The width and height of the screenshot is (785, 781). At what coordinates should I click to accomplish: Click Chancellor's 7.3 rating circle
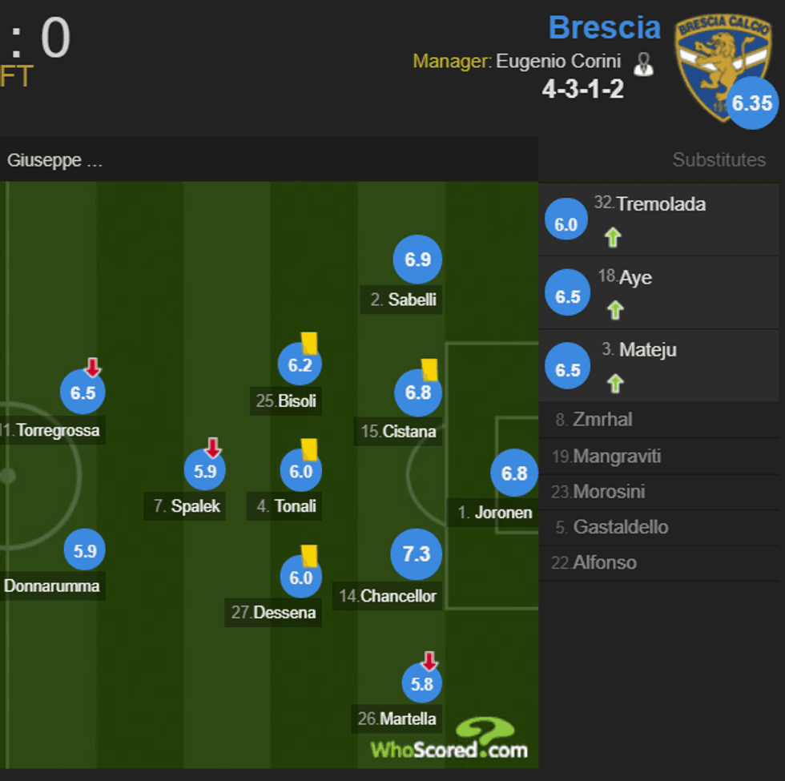(x=417, y=554)
